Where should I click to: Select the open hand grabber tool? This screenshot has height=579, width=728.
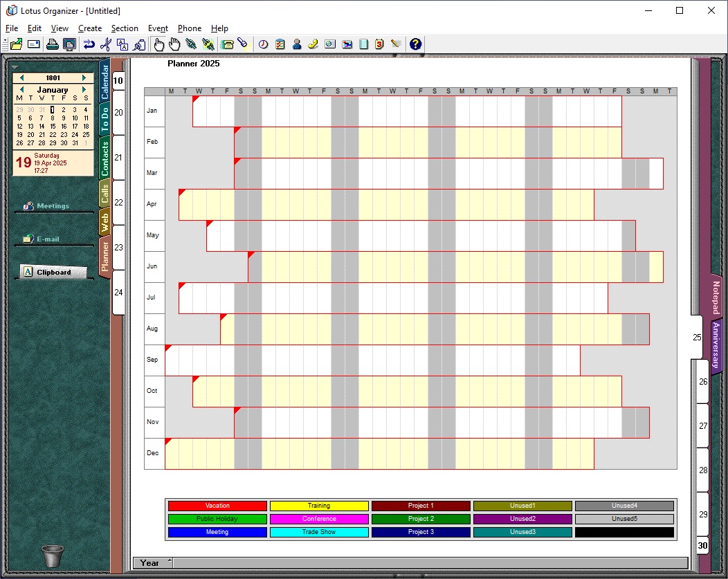175,44
